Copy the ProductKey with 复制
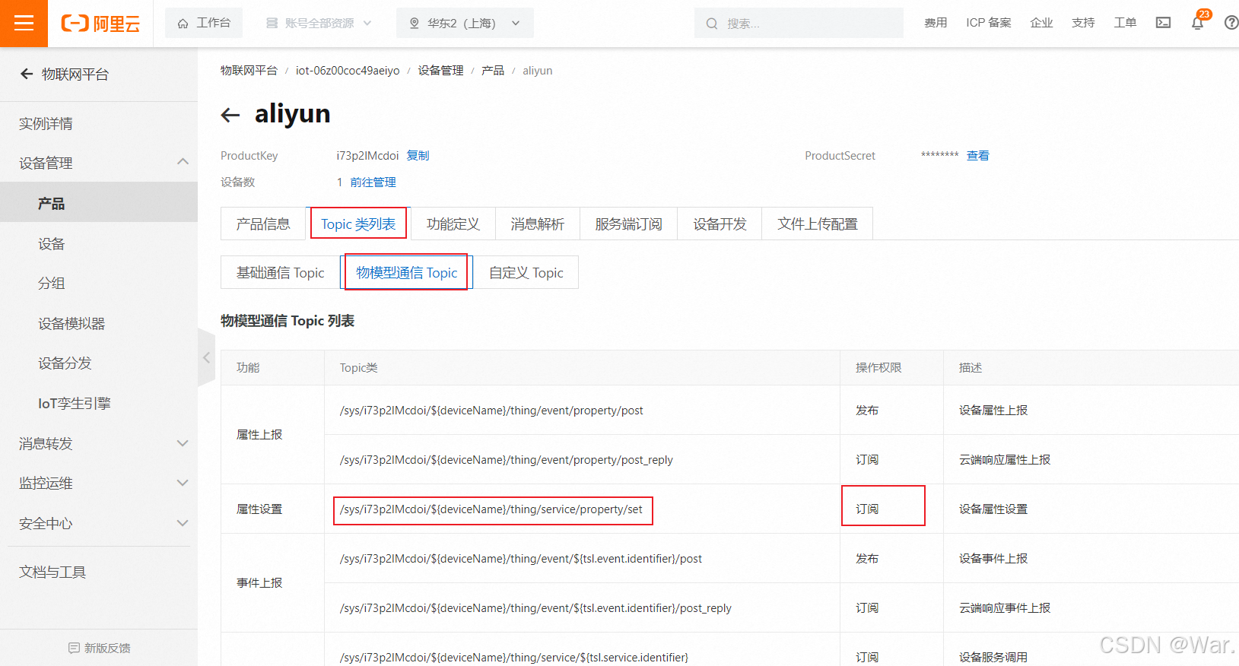1239x666 pixels. point(418,155)
